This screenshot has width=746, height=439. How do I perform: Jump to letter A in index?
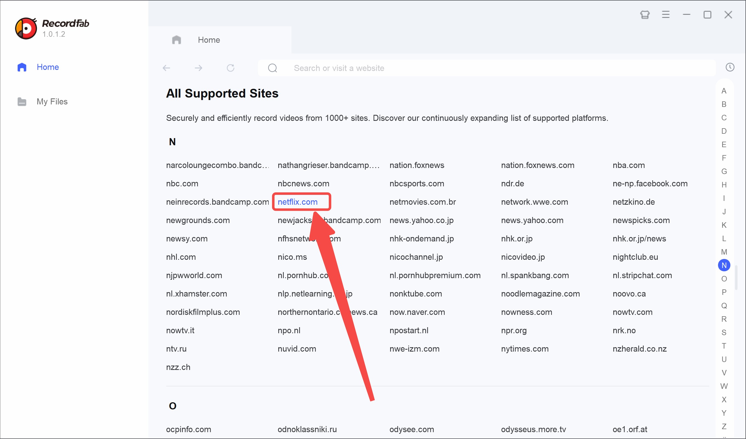coord(724,91)
